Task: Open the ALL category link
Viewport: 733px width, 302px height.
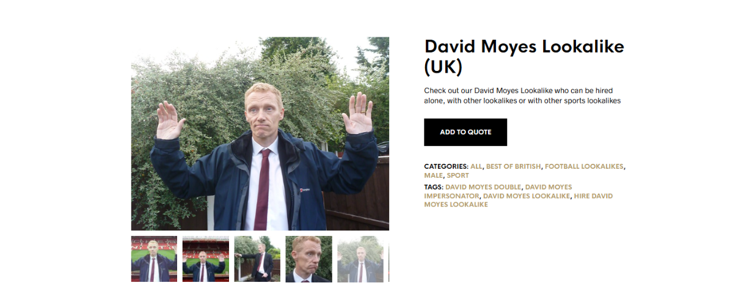Action: click(x=476, y=166)
